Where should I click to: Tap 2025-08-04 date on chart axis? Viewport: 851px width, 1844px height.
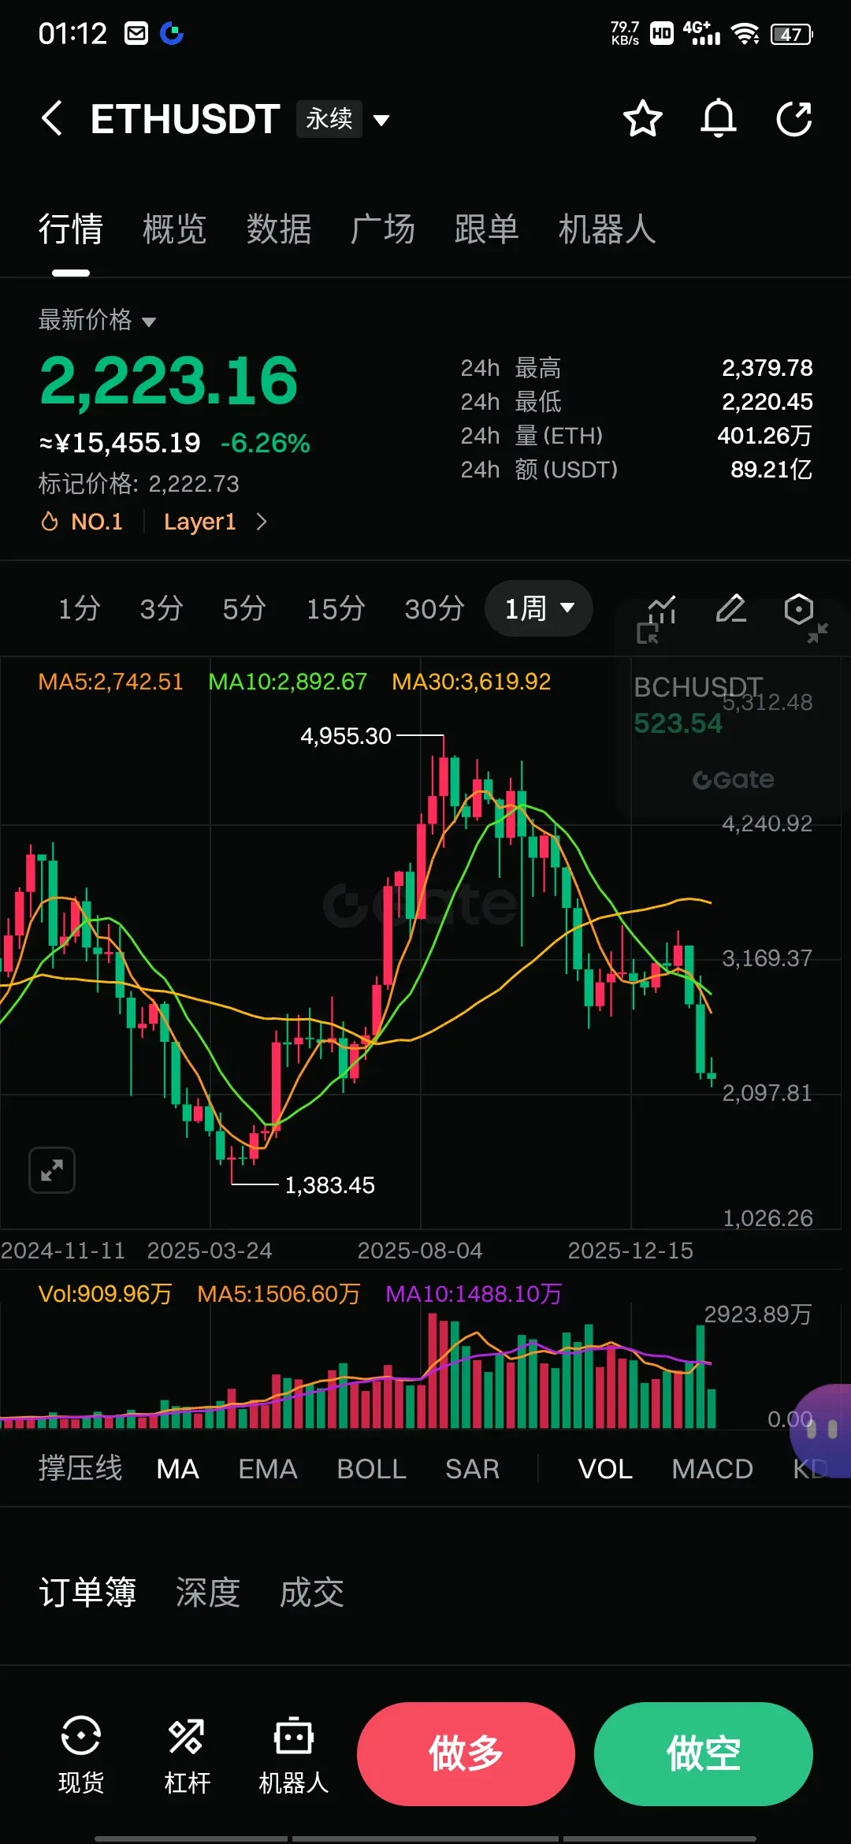coord(420,1251)
